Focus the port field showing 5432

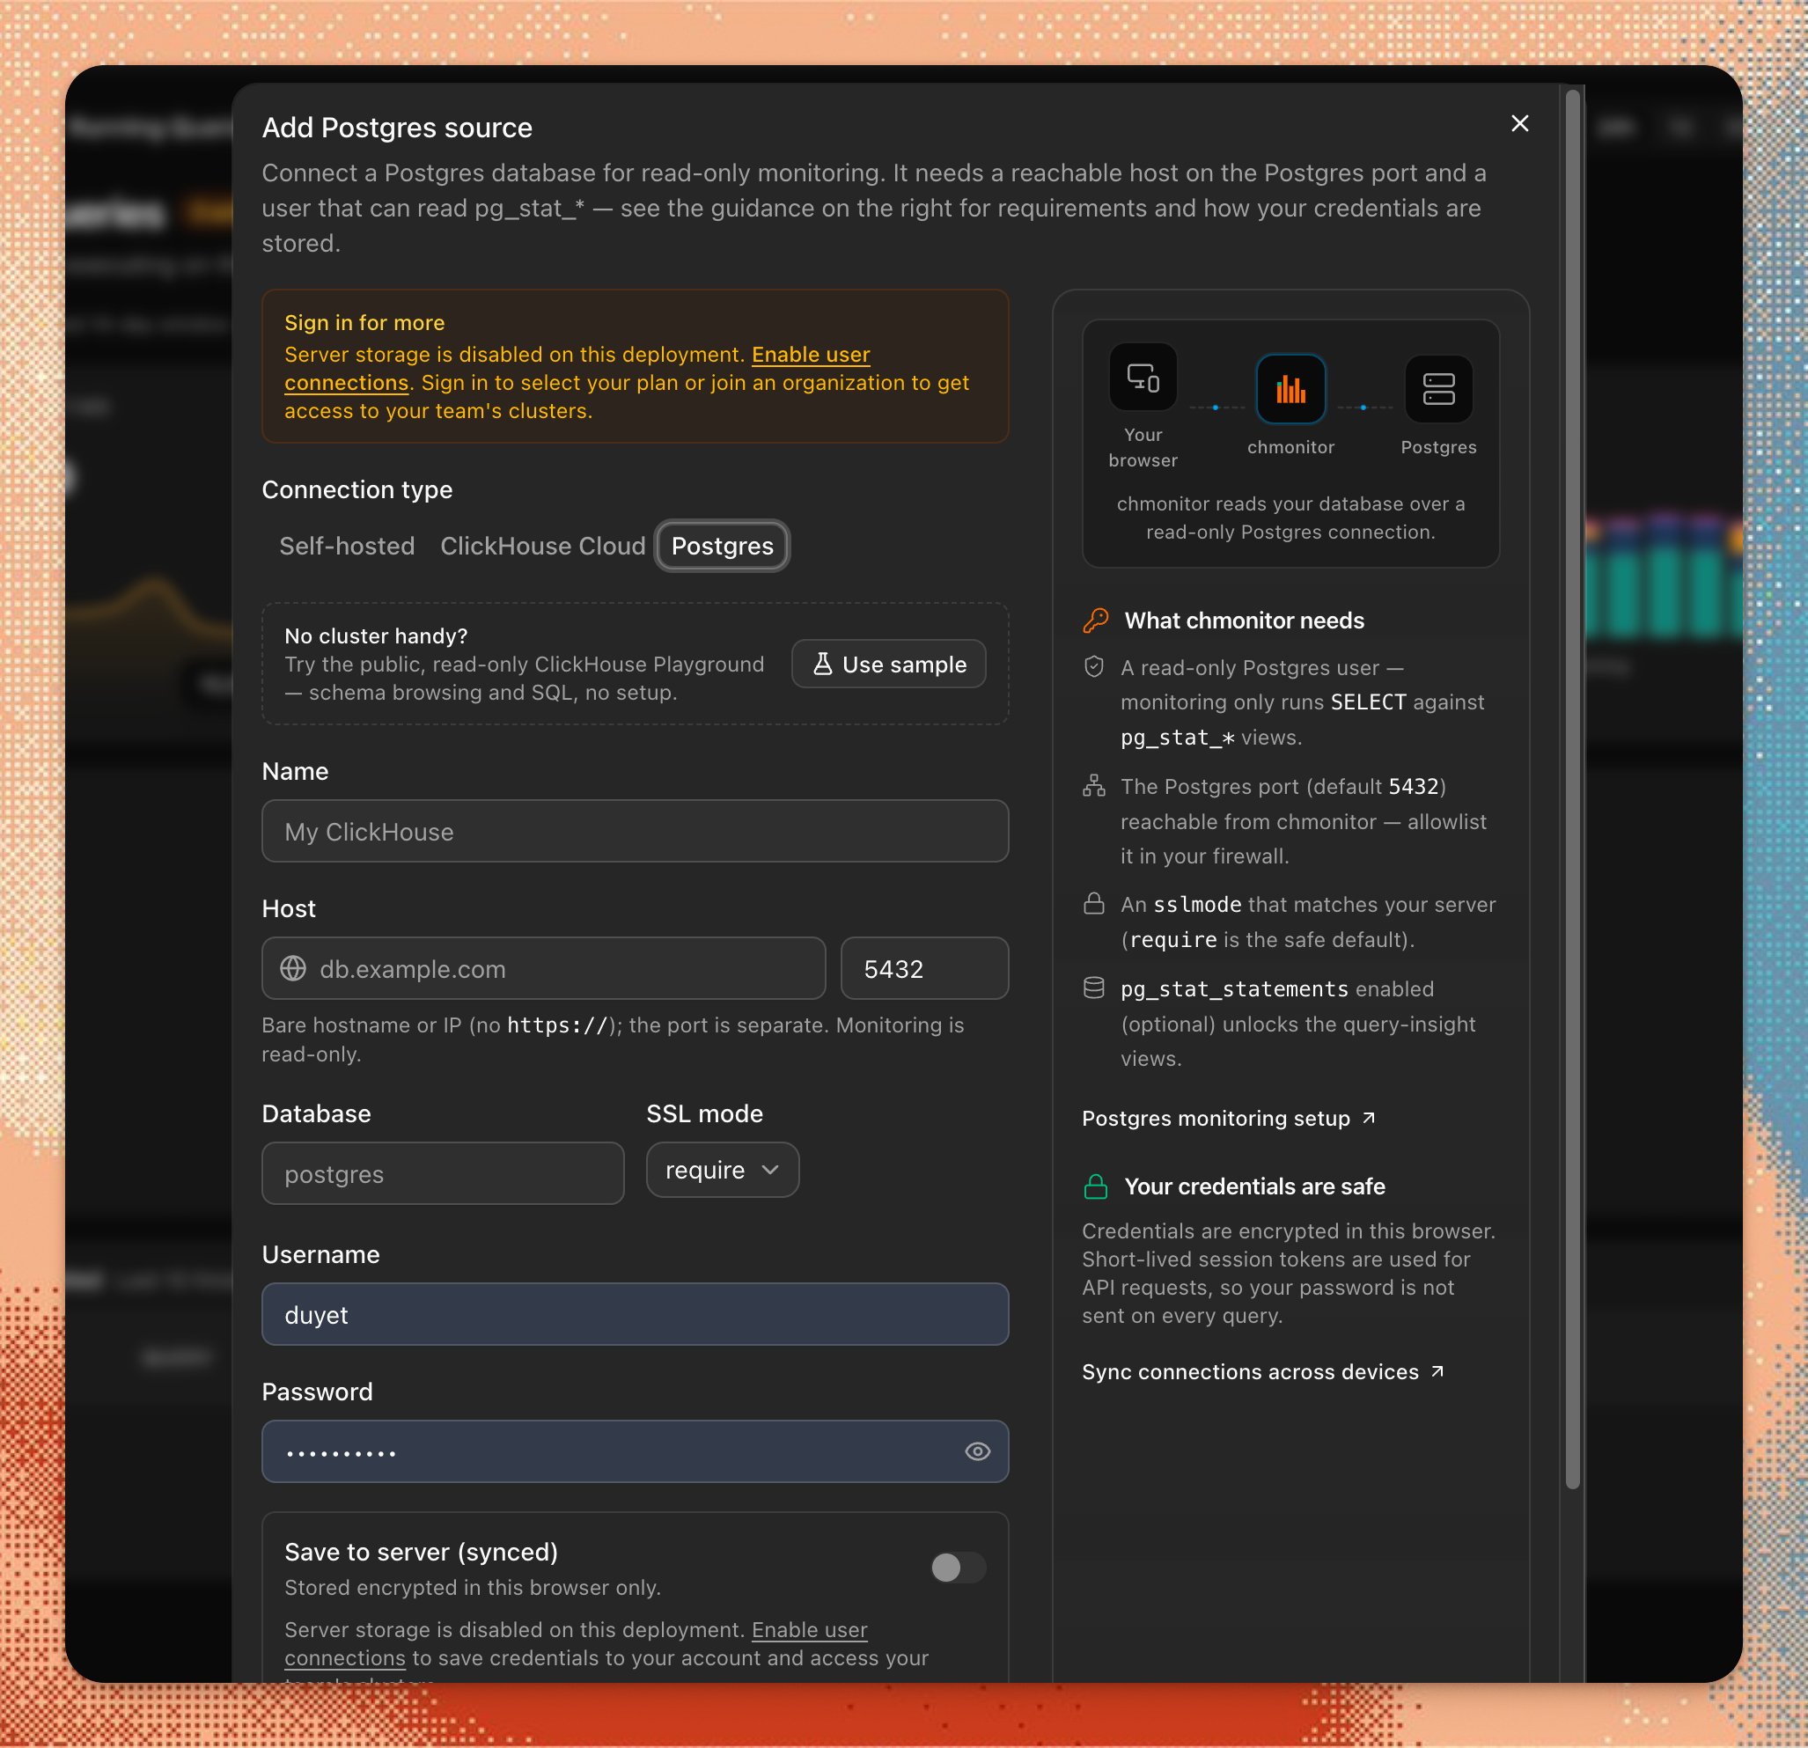[x=924, y=968]
